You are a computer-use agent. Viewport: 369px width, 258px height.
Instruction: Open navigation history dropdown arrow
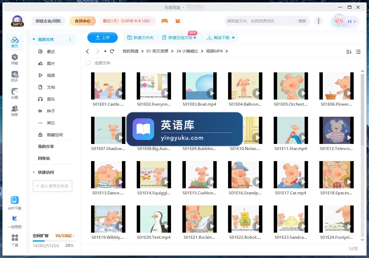click(x=105, y=51)
